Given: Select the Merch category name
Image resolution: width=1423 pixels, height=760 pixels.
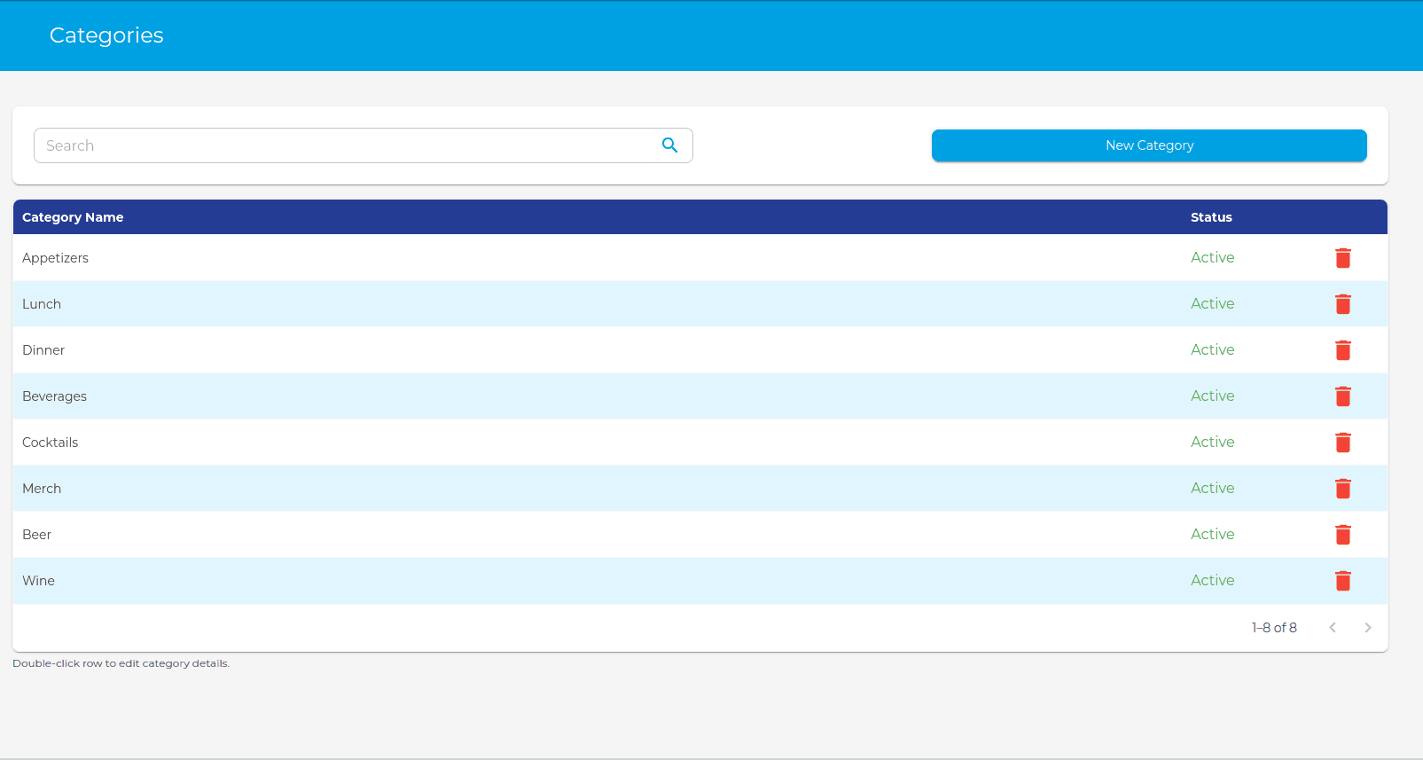Looking at the screenshot, I should [x=42, y=489].
